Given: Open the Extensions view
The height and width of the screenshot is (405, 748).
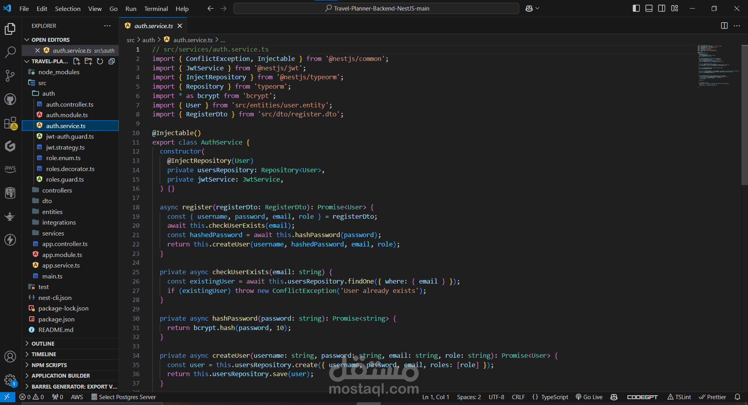Looking at the screenshot, I should click(10, 123).
